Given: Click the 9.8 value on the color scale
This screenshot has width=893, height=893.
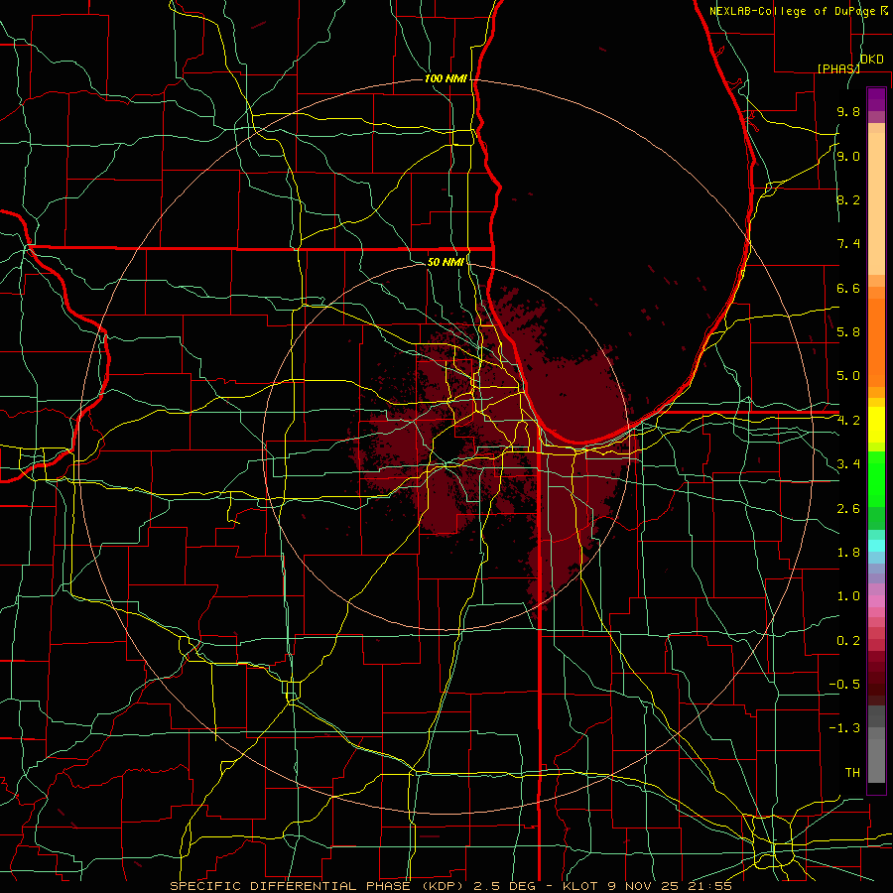Looking at the screenshot, I should (848, 111).
